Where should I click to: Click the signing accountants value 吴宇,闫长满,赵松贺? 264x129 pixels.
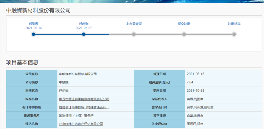(x=200, y=108)
